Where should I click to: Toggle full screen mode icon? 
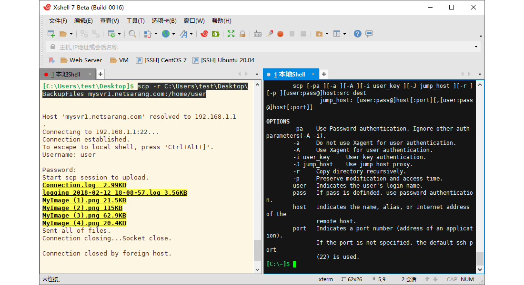pyautogui.click(x=231, y=34)
